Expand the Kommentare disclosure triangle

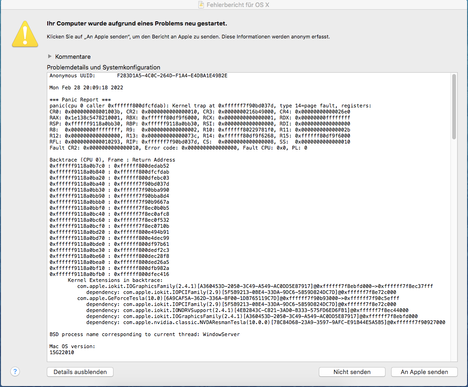[50, 56]
